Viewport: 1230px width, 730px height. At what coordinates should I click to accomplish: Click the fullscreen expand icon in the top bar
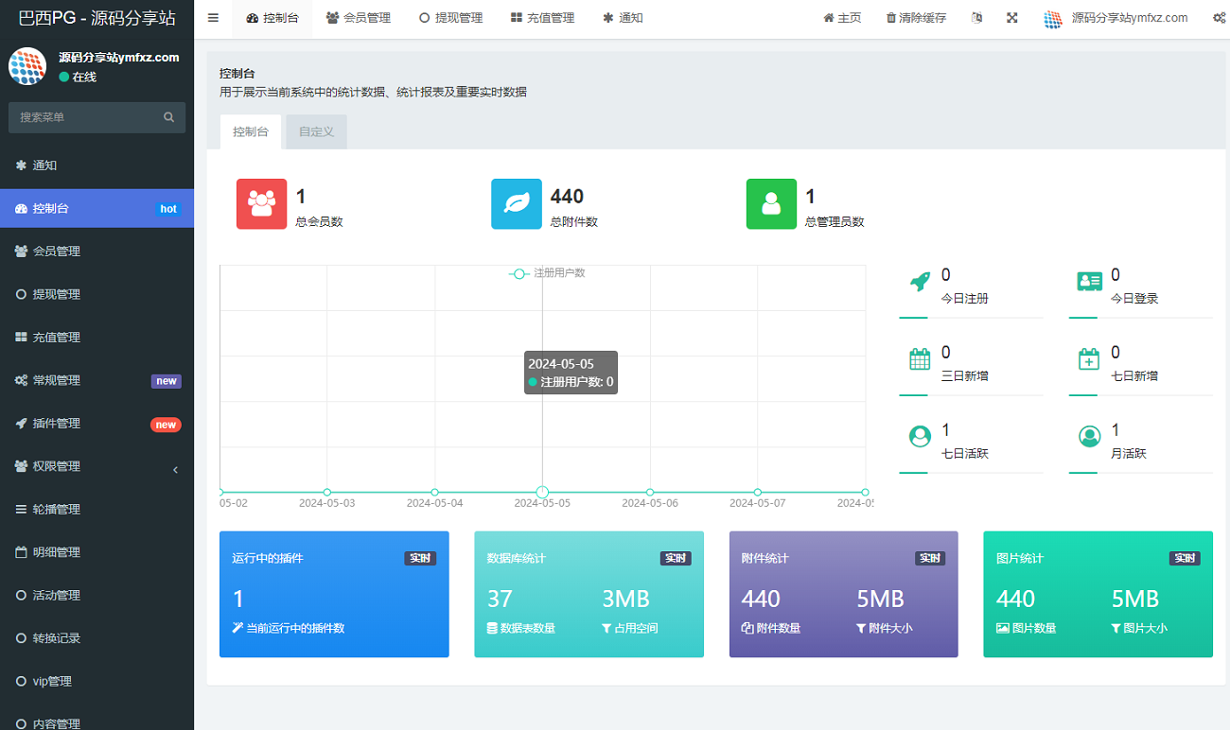(1011, 18)
